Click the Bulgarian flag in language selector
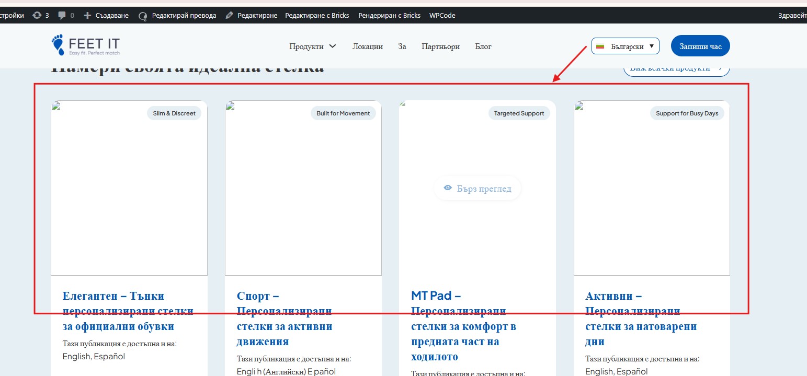807x376 pixels. pos(600,46)
